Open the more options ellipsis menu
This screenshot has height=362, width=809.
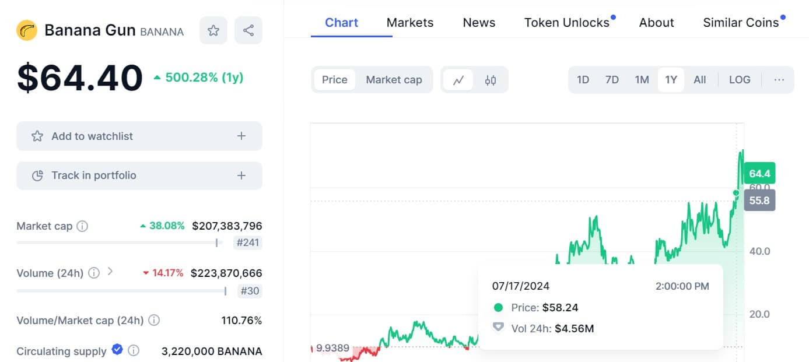coord(779,80)
